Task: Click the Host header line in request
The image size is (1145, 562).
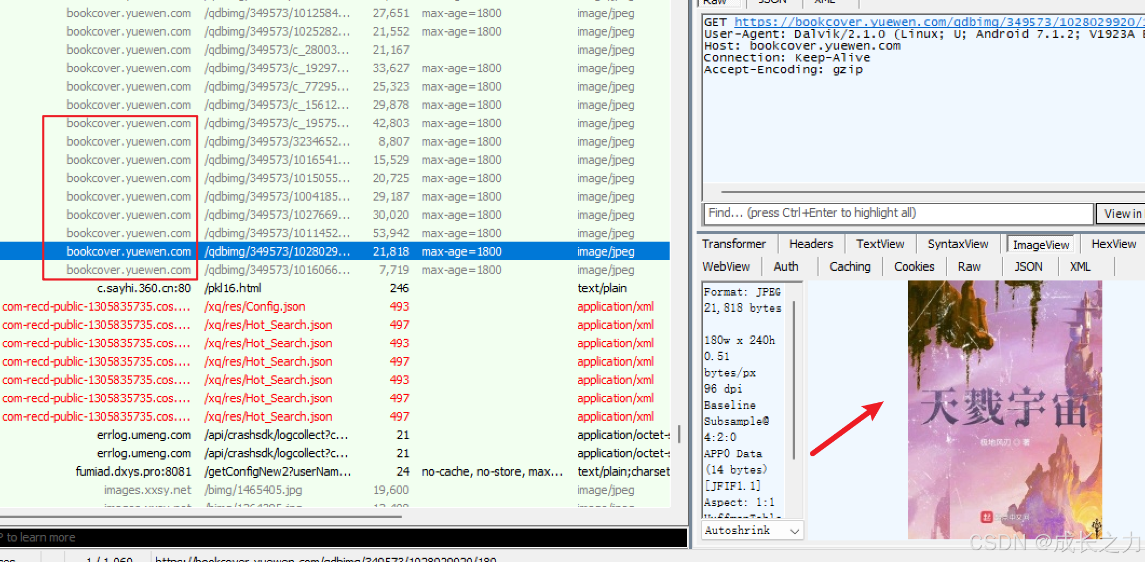Action: click(802, 46)
